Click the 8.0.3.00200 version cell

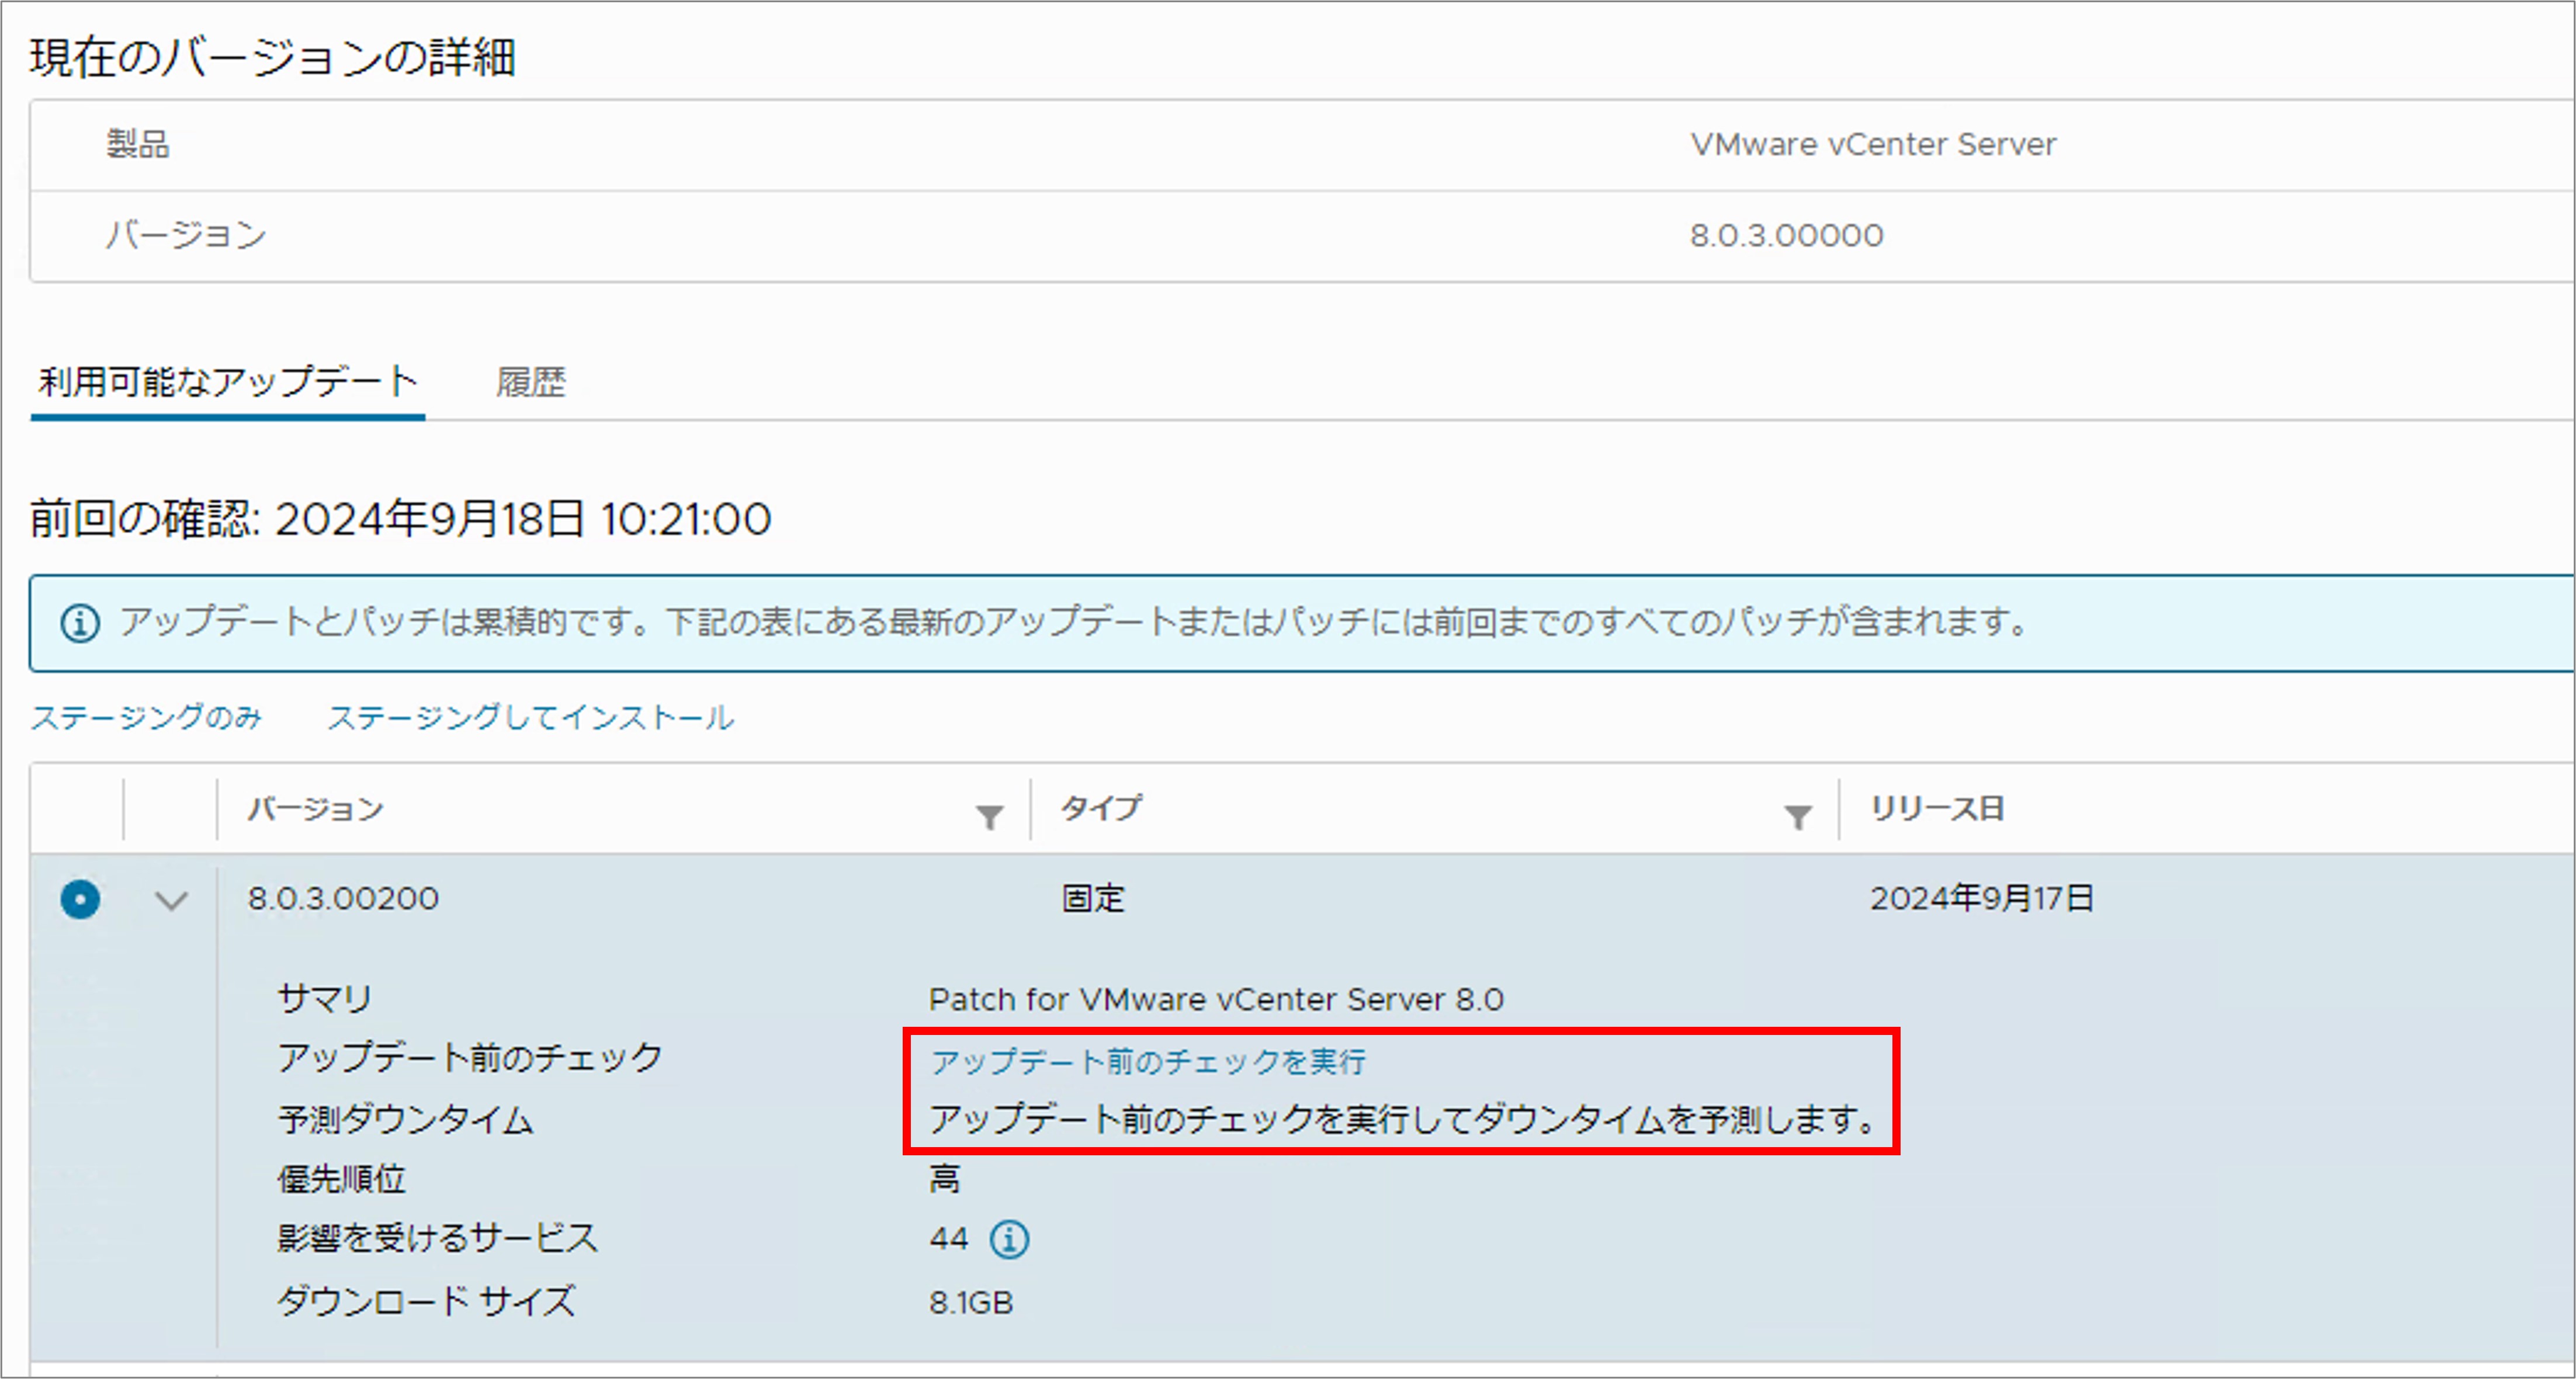point(343,898)
